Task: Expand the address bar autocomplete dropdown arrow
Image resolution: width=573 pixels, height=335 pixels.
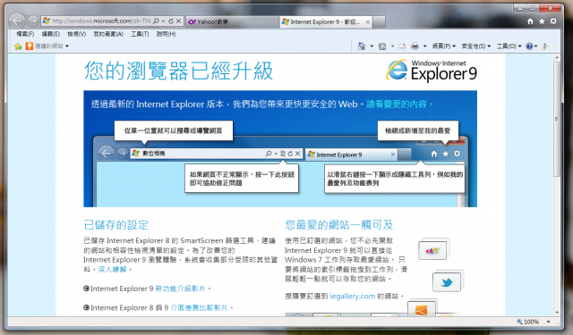Action: 163,21
